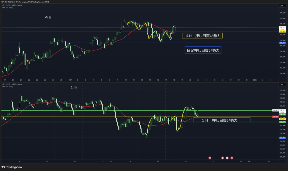Open the first UK flag economic event marker

[x=210, y=158]
